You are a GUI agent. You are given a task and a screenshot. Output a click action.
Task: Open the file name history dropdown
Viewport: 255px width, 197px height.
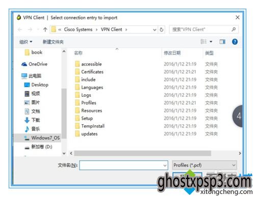pos(165,165)
